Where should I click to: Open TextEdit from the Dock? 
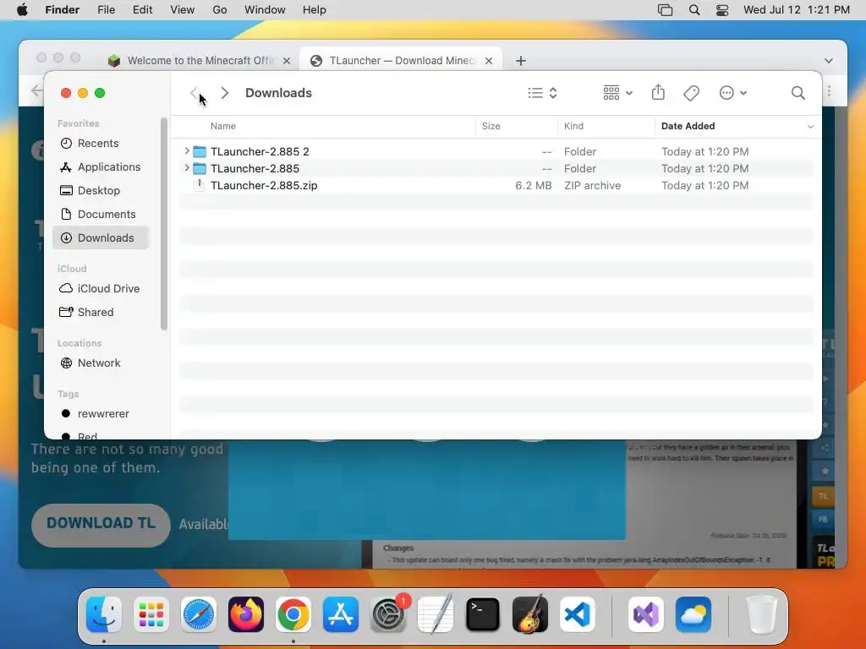[x=436, y=614]
